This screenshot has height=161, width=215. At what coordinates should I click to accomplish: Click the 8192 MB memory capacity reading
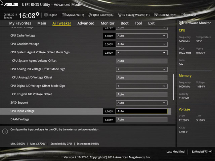click(x=184, y=98)
